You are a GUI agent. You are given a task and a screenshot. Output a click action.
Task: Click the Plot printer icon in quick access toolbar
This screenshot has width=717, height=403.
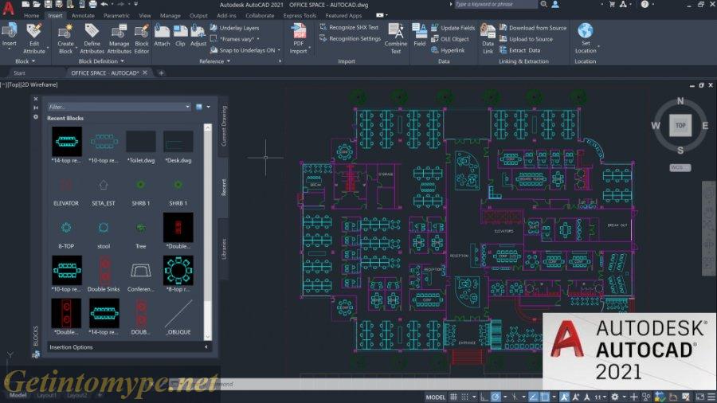(93, 5)
